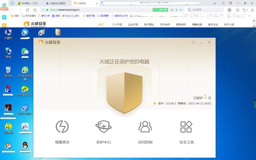This screenshot has height=160, width=256.
Task: Click the 病毒库 2021-04-22 date text
Action: (194, 103)
